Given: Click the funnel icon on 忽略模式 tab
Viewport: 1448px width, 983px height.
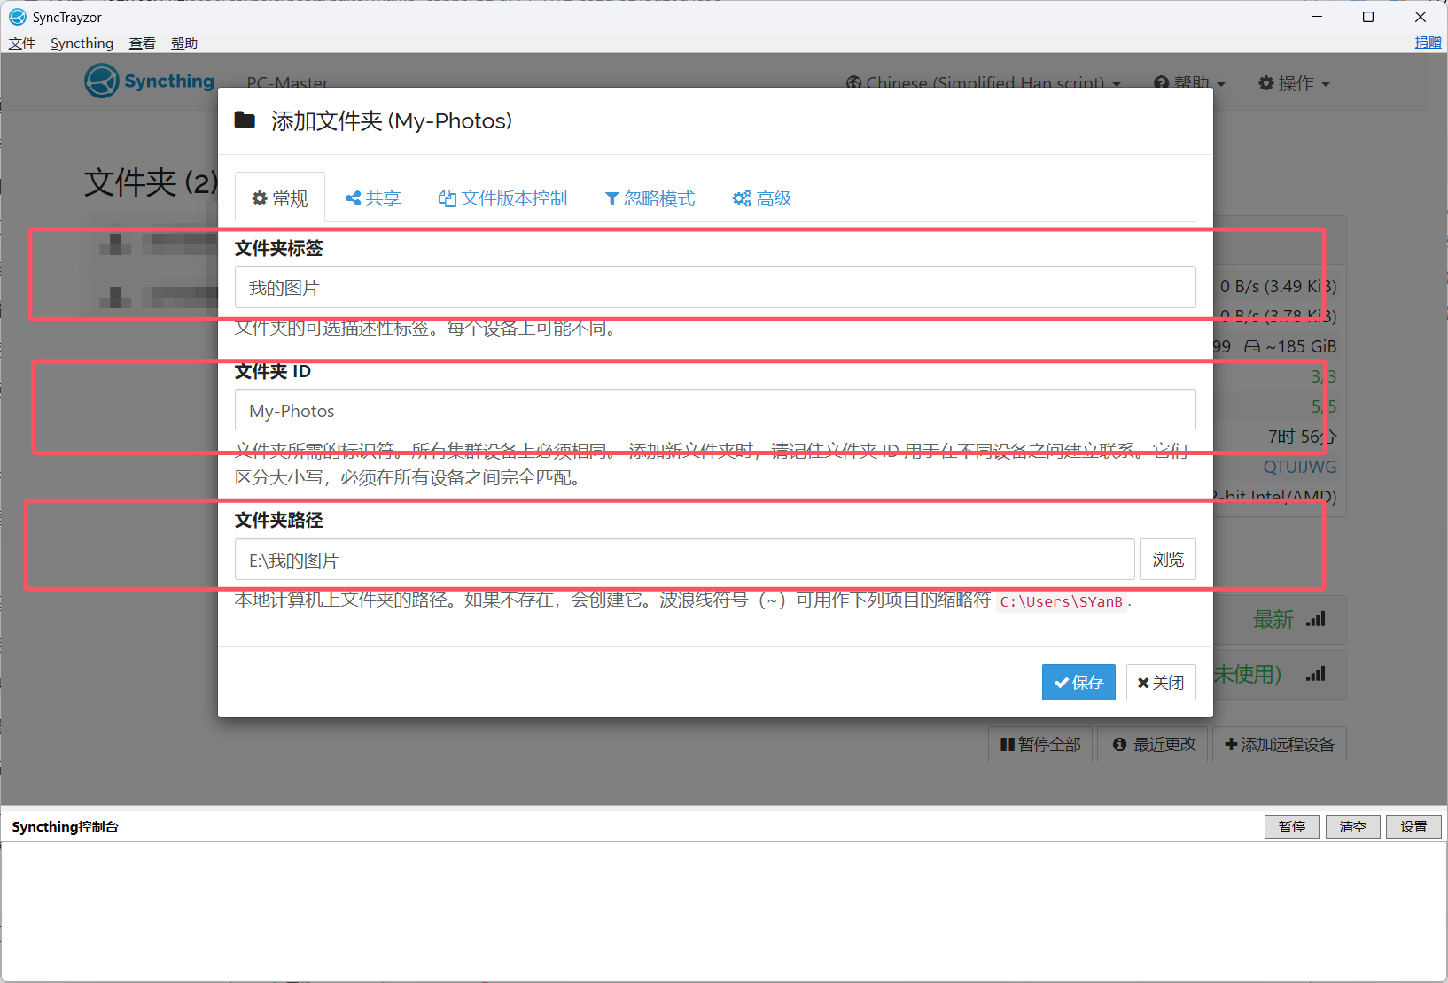Looking at the screenshot, I should point(611,198).
